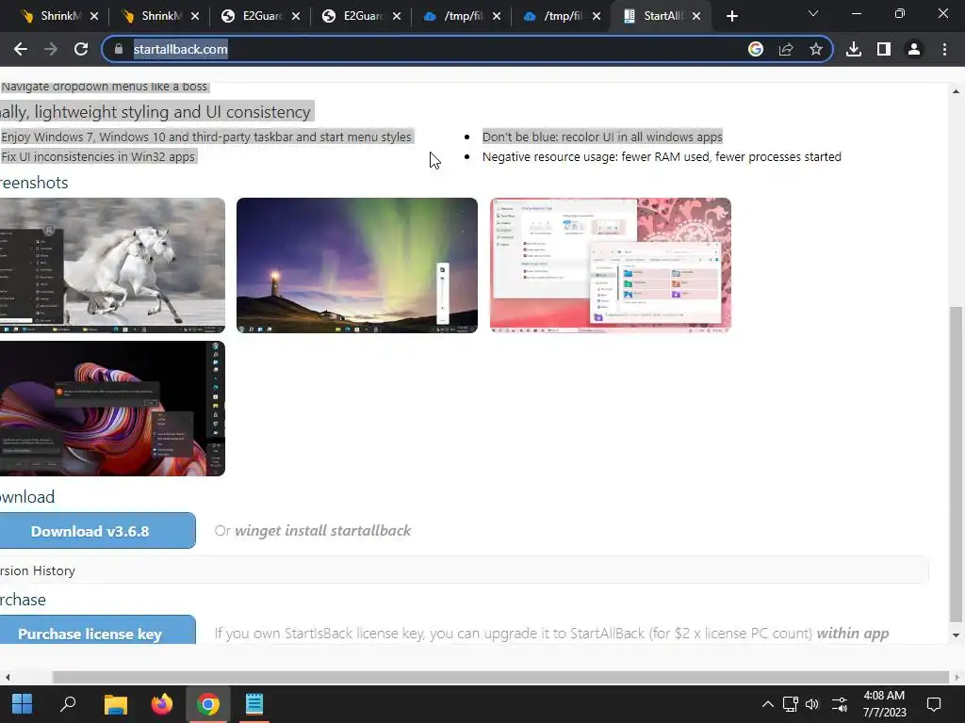965x723 pixels.
Task: Click the horizontal scrollbar thumb
Action: [500, 677]
